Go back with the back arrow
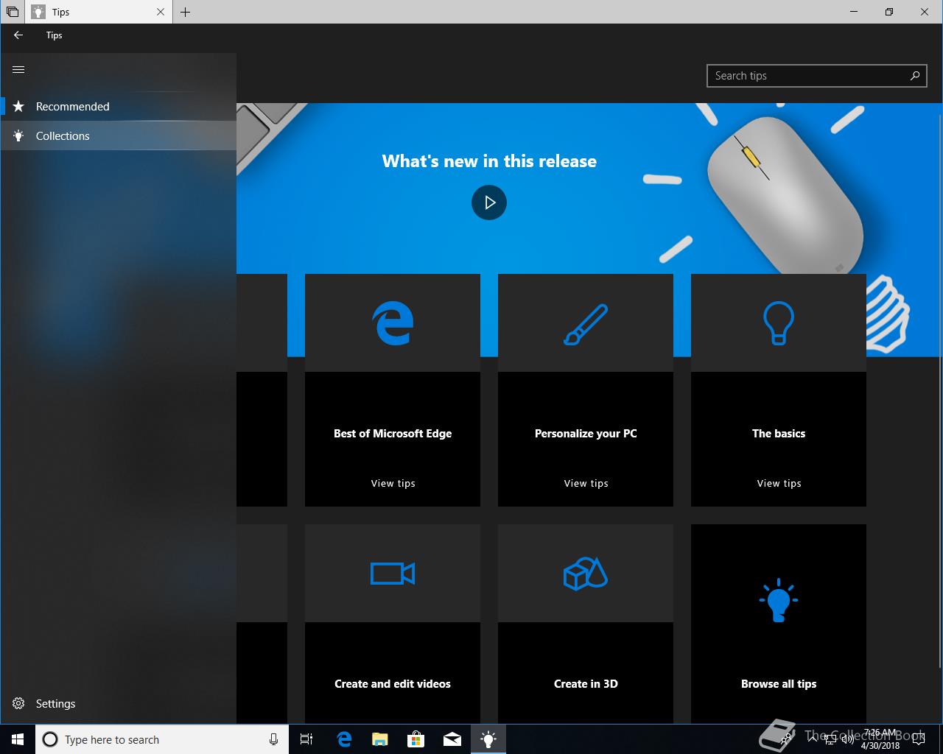Screen dimensions: 943x754 pyautogui.click(x=18, y=35)
